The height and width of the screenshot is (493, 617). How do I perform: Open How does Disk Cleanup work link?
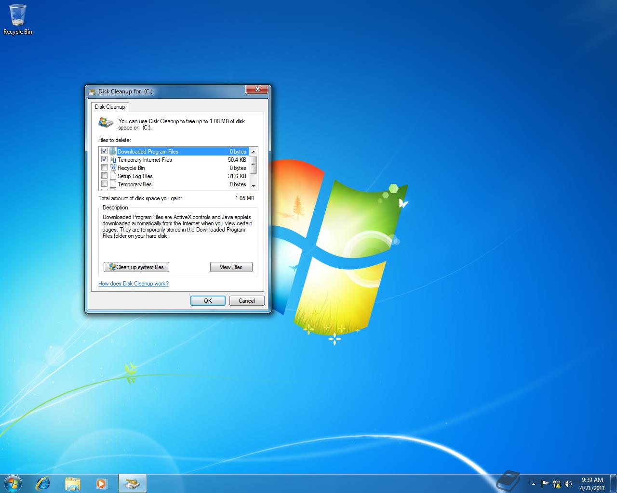(134, 284)
